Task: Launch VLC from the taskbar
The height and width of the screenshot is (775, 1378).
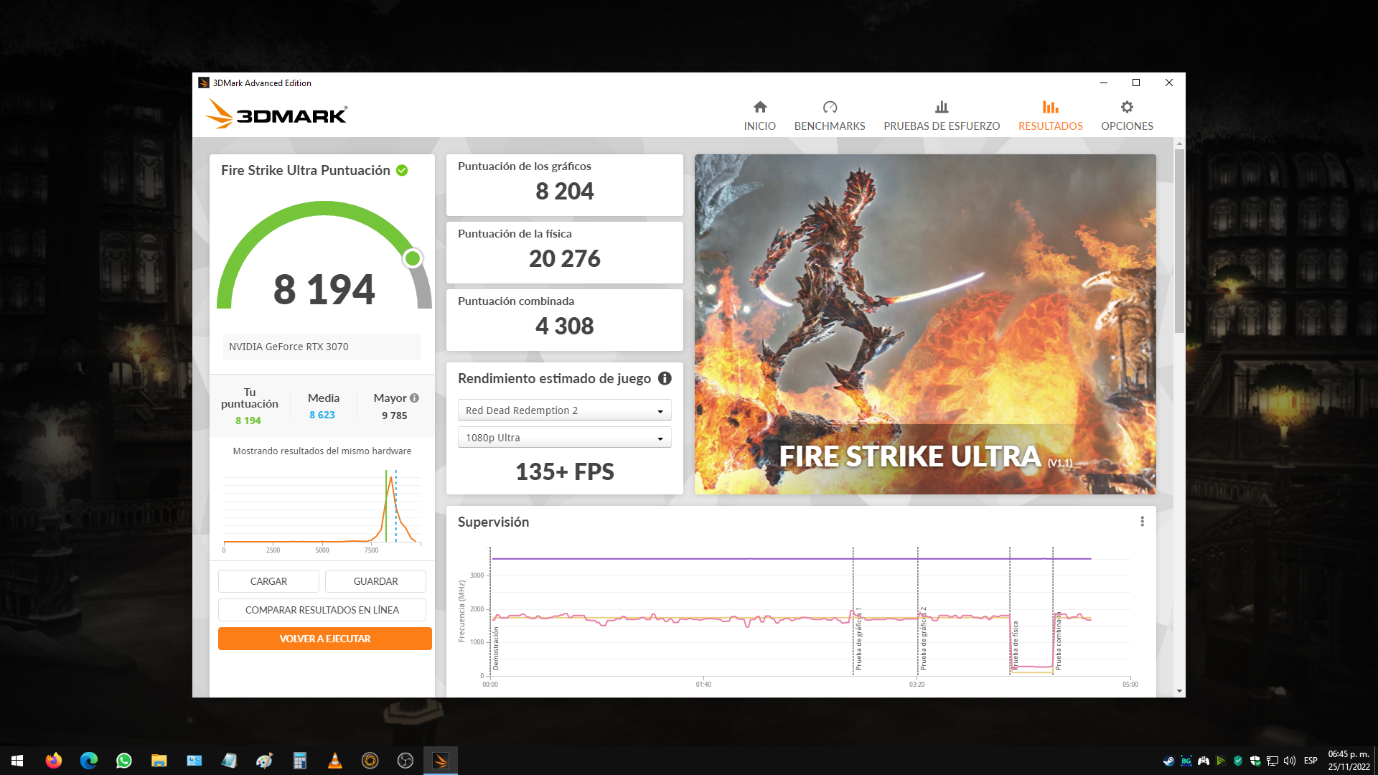Action: click(x=334, y=761)
